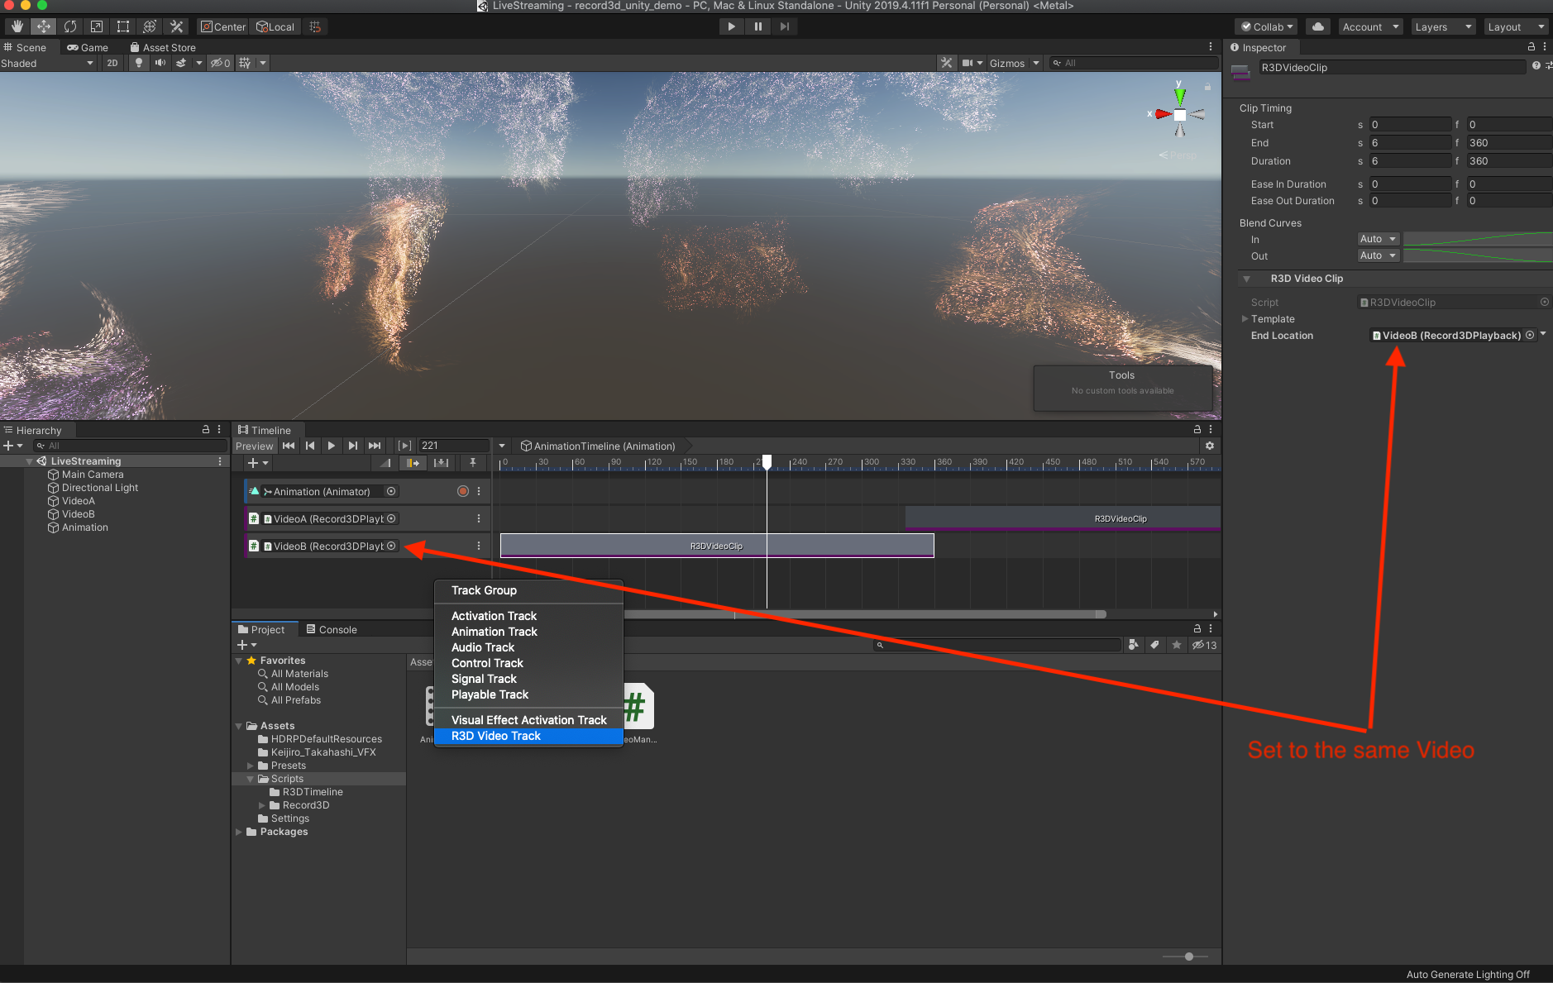The height and width of the screenshot is (983, 1553).
Task: Choose R3D Video Track from menu
Action: 528,736
